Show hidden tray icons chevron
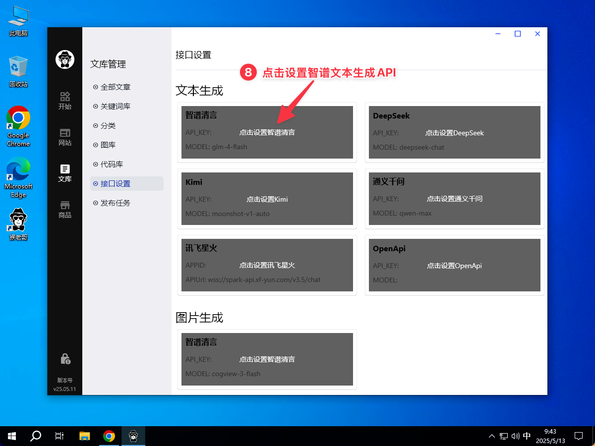Viewport: 595px width, 446px height. click(492, 436)
